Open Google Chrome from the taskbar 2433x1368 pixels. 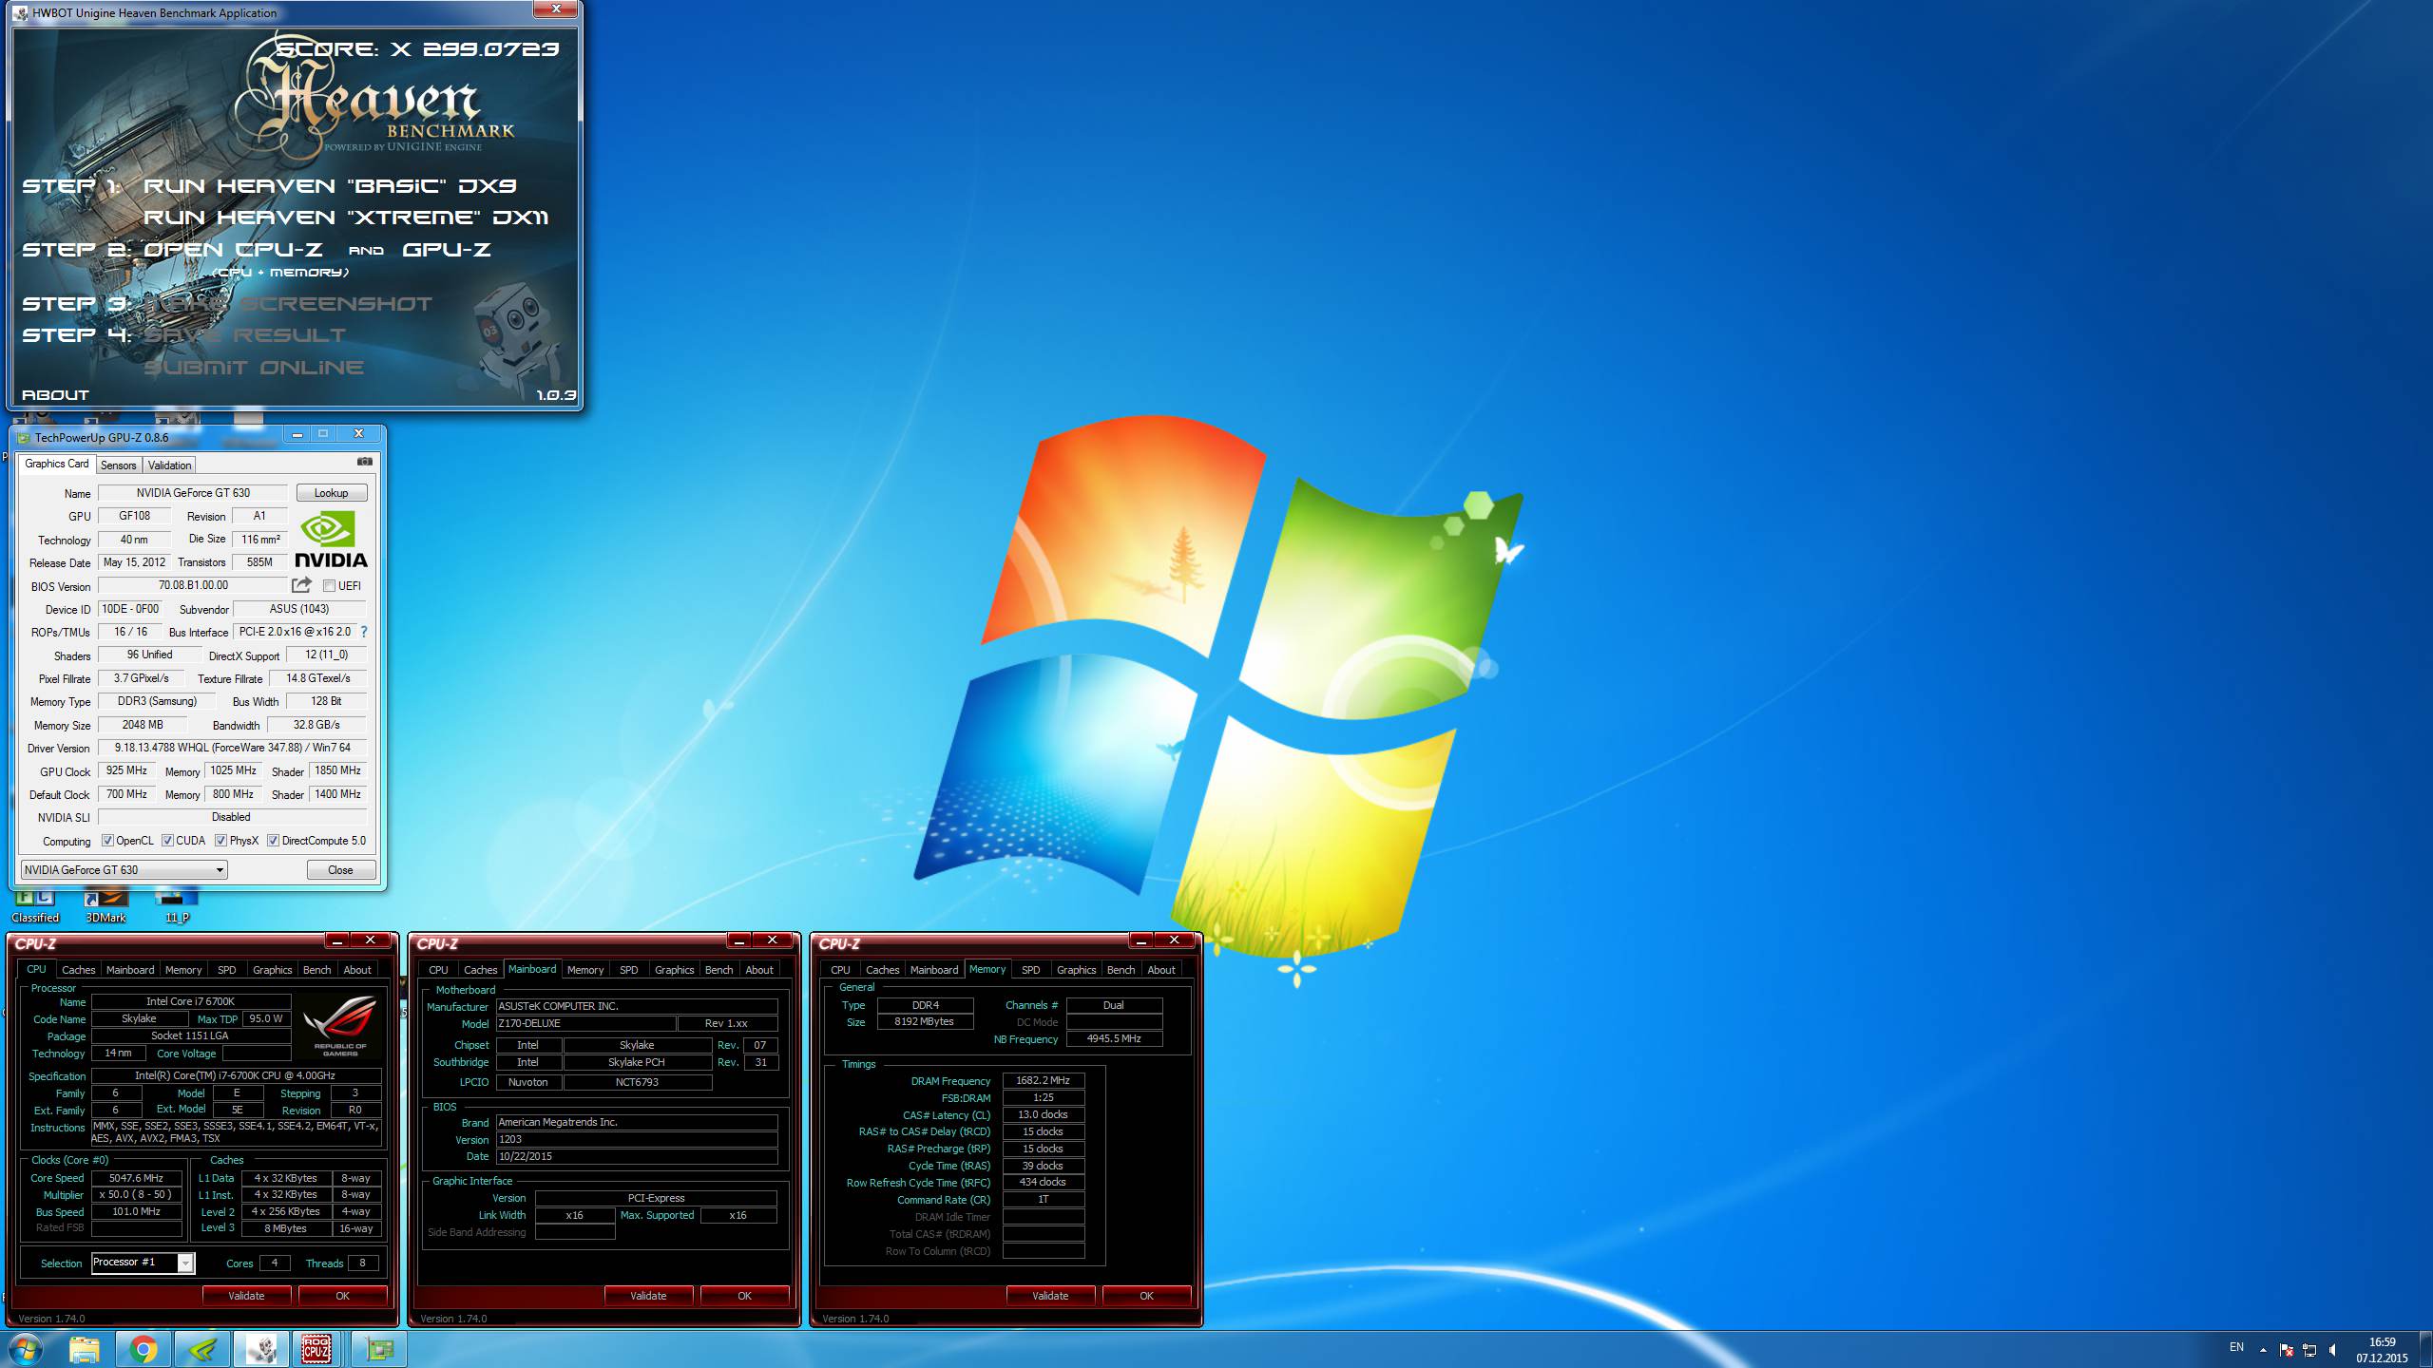tap(144, 1349)
